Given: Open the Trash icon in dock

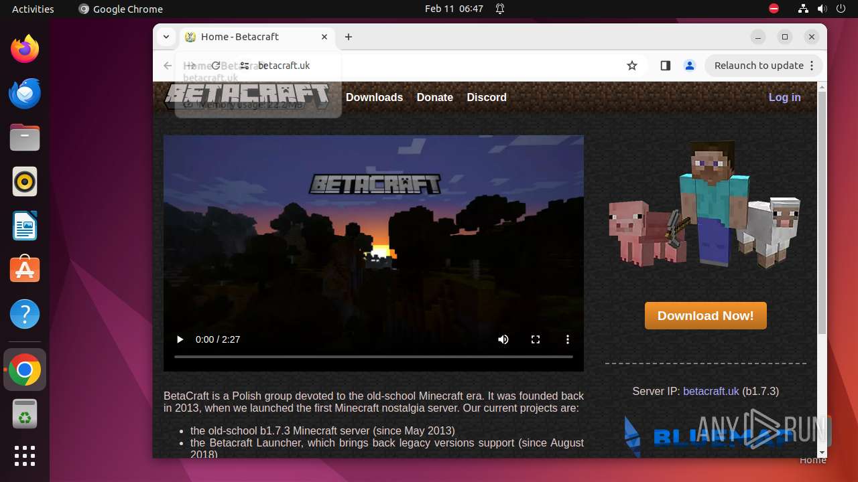Looking at the screenshot, I should click(25, 414).
